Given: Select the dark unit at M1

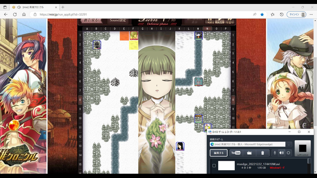Looking at the screenshot, I should point(198,36).
